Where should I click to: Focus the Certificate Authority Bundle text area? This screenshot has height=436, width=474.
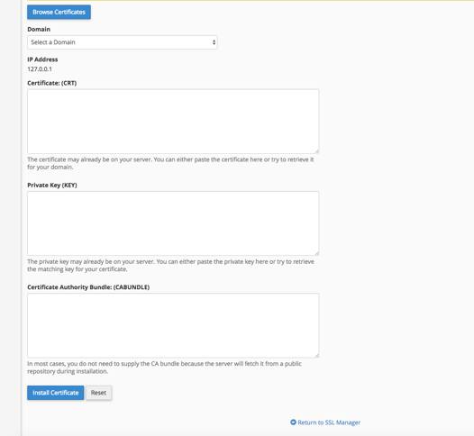pos(173,325)
